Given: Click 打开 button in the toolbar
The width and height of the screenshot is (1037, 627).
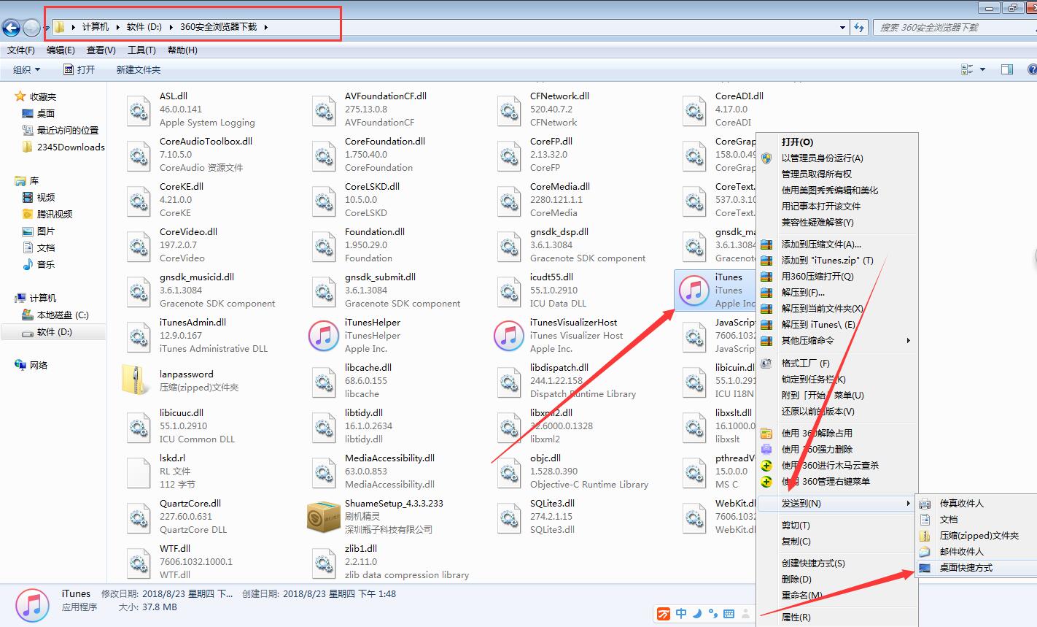Looking at the screenshot, I should pyautogui.click(x=79, y=69).
